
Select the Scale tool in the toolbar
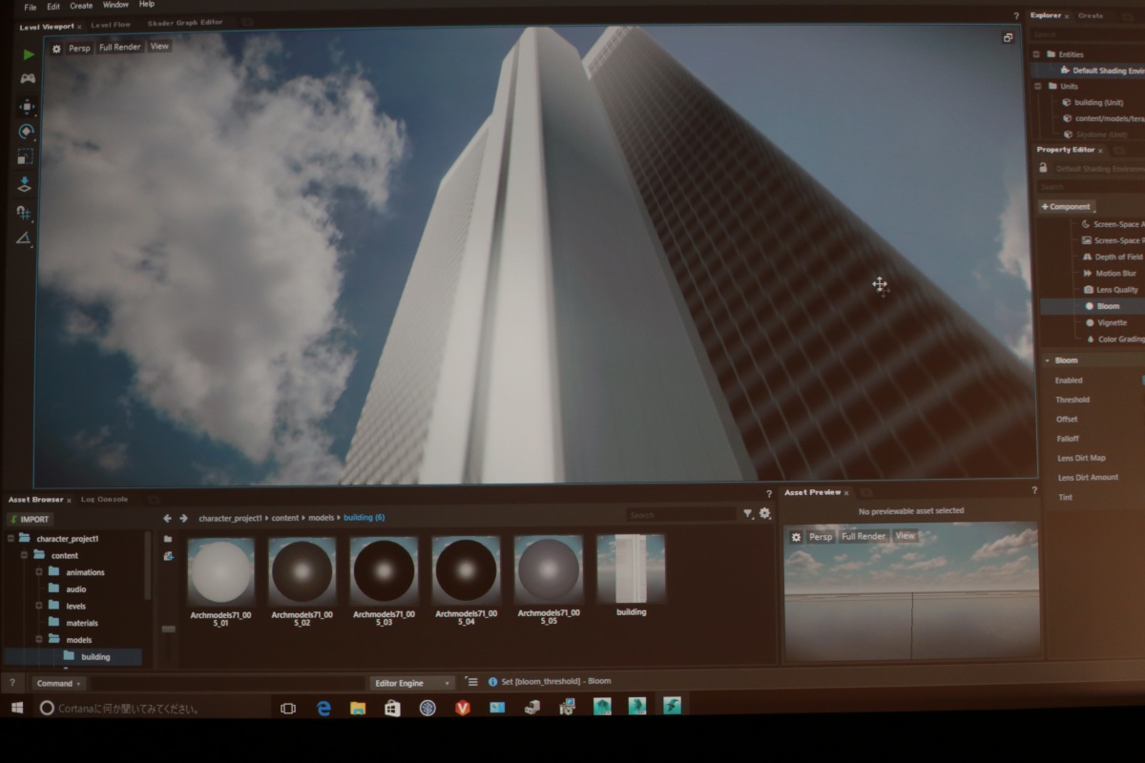point(25,157)
